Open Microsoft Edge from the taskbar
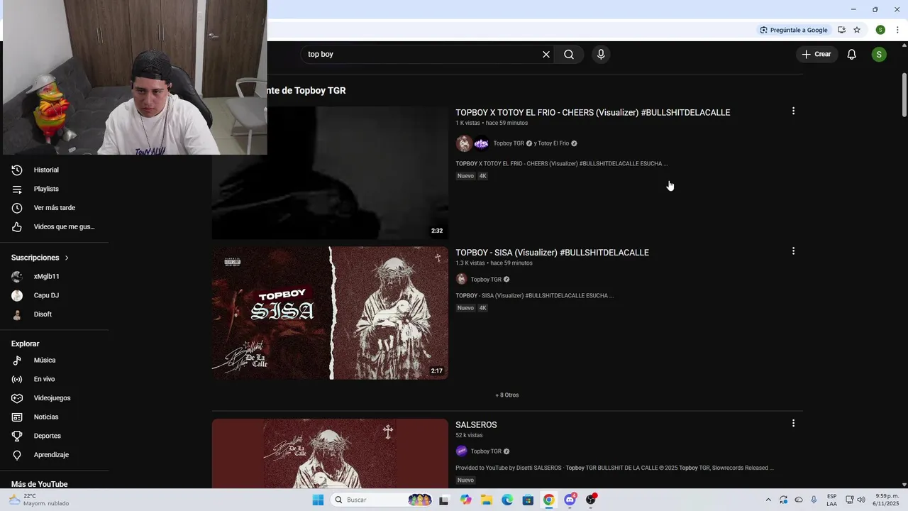Viewport: 908px width, 511px height. pos(507,500)
